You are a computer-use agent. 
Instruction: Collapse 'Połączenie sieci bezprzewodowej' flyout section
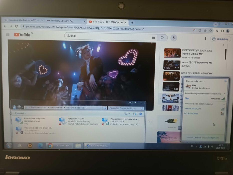224,104
